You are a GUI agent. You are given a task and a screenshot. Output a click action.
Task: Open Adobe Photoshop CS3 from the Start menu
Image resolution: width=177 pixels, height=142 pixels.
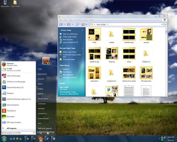[15, 87]
